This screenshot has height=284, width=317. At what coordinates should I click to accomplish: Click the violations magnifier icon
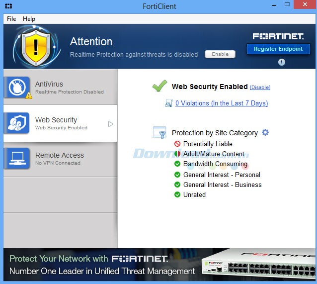(169, 103)
